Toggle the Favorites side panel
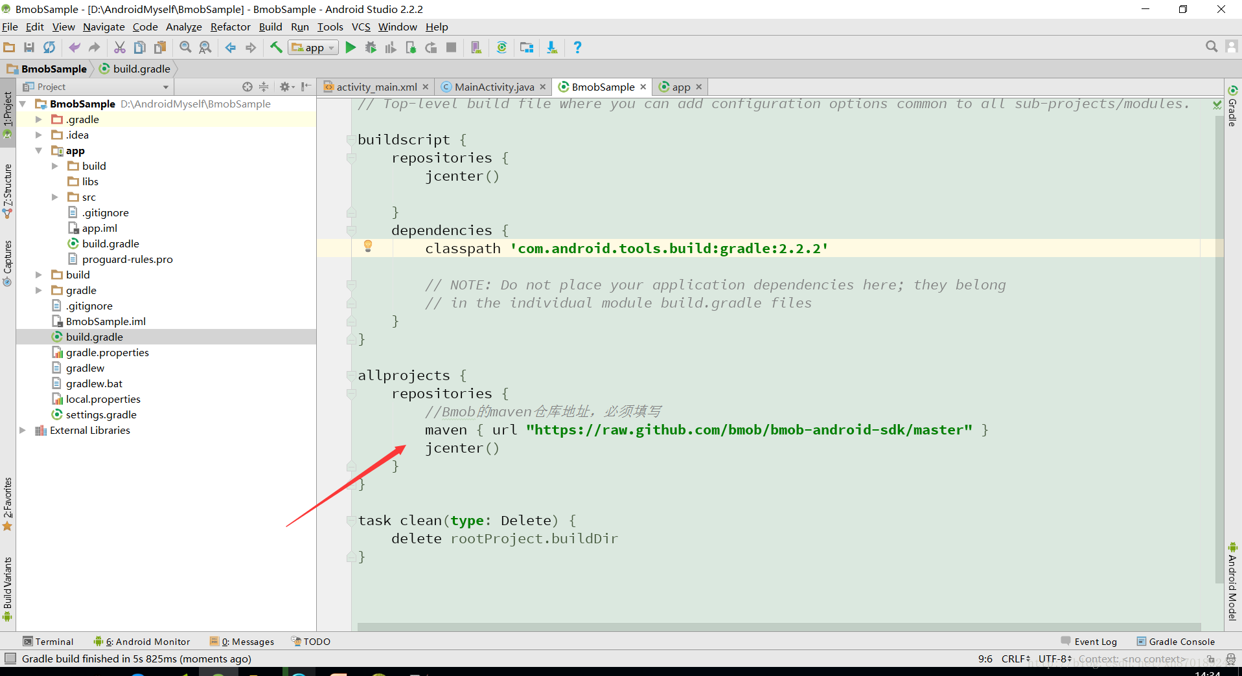Viewport: 1242px width, 676px height. [x=8, y=504]
